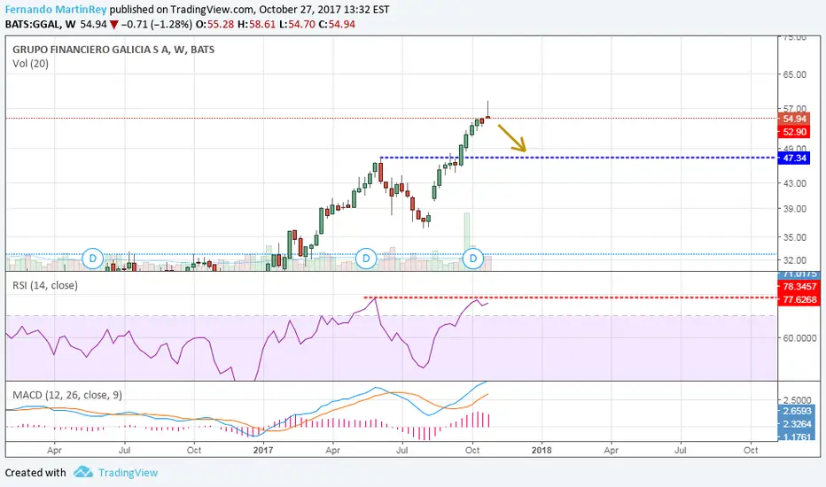This screenshot has width=826, height=487.
Task: Click the −0.71 (−1.28%) change text
Action: (157, 24)
